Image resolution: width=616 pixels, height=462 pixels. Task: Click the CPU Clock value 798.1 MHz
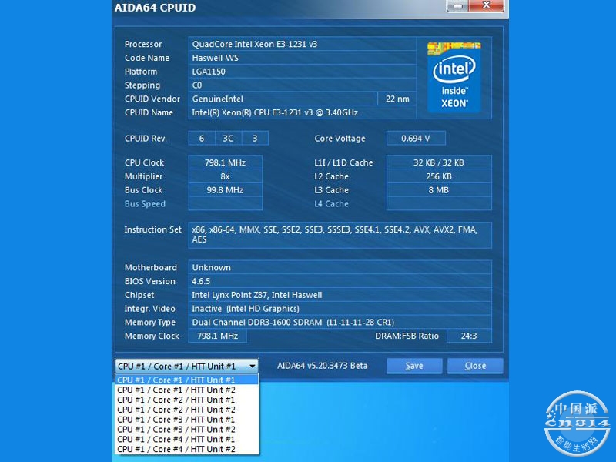pos(225,162)
